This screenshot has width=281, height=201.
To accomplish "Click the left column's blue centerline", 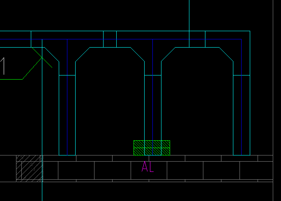I will pos(67,97).
